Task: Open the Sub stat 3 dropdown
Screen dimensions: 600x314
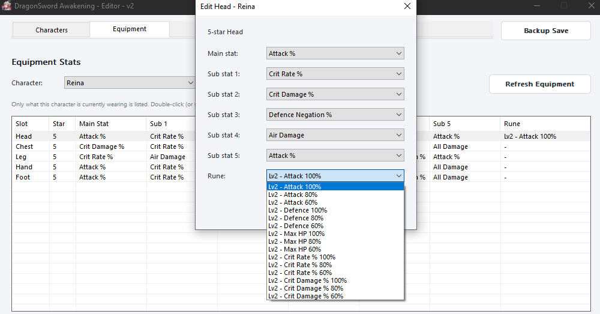Action: pyautogui.click(x=335, y=115)
